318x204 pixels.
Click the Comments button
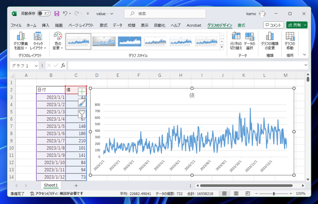[273, 25]
